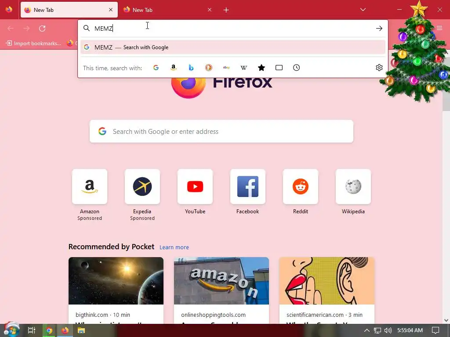Search this time with Wikipedia
The image size is (450, 337).
click(244, 68)
